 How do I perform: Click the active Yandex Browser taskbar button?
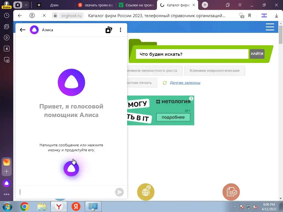(59, 206)
